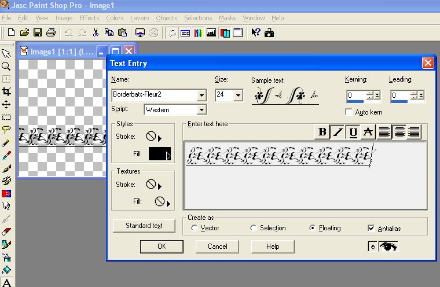
Task: Click the Print icon in toolbar
Action: coord(50,32)
